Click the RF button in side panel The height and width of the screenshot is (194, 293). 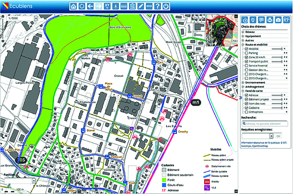(x=287, y=19)
